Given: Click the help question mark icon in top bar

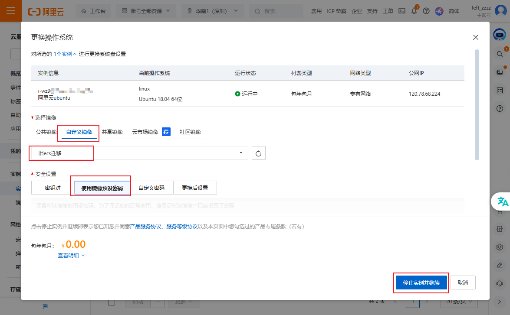Looking at the screenshot, I should click(x=426, y=11).
